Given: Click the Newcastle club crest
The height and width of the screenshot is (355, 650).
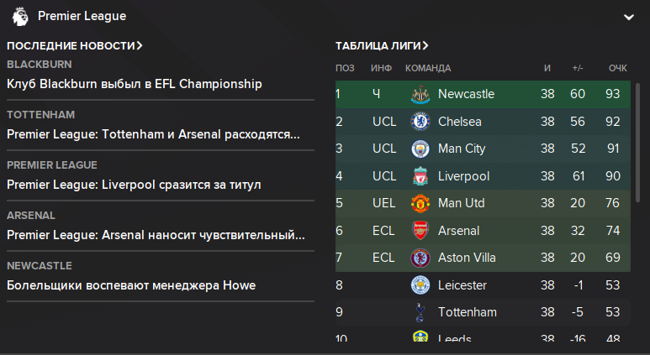Looking at the screenshot, I should pos(420,94).
